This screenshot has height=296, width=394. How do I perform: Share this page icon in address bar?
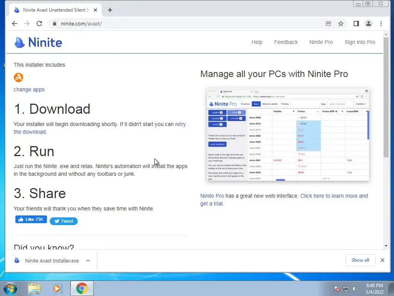pyautogui.click(x=329, y=24)
